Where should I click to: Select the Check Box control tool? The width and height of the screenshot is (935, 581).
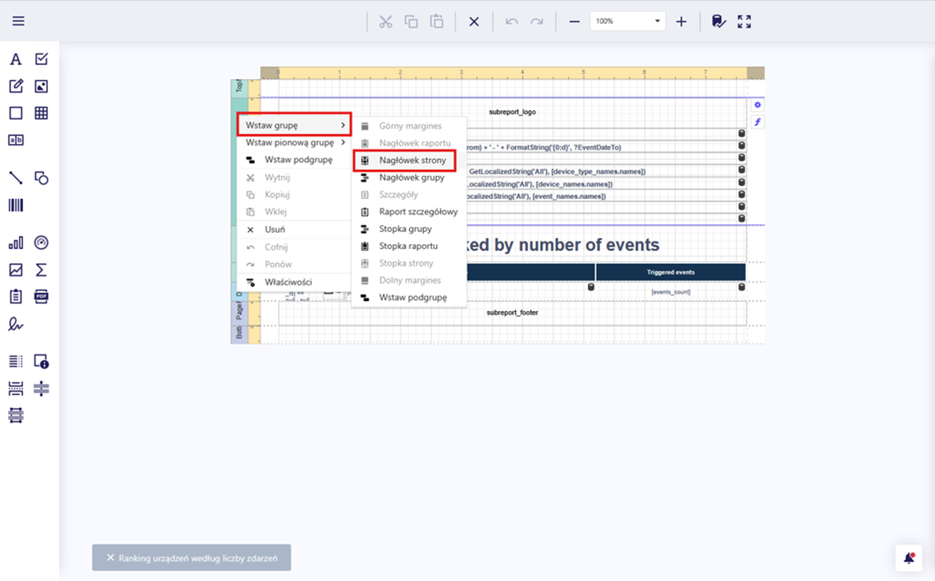(x=41, y=59)
